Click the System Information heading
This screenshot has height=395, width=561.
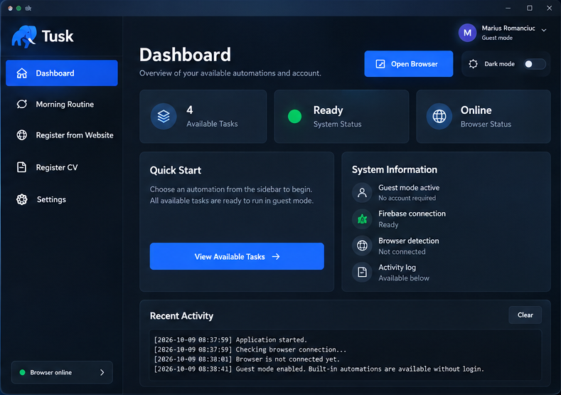pos(395,170)
